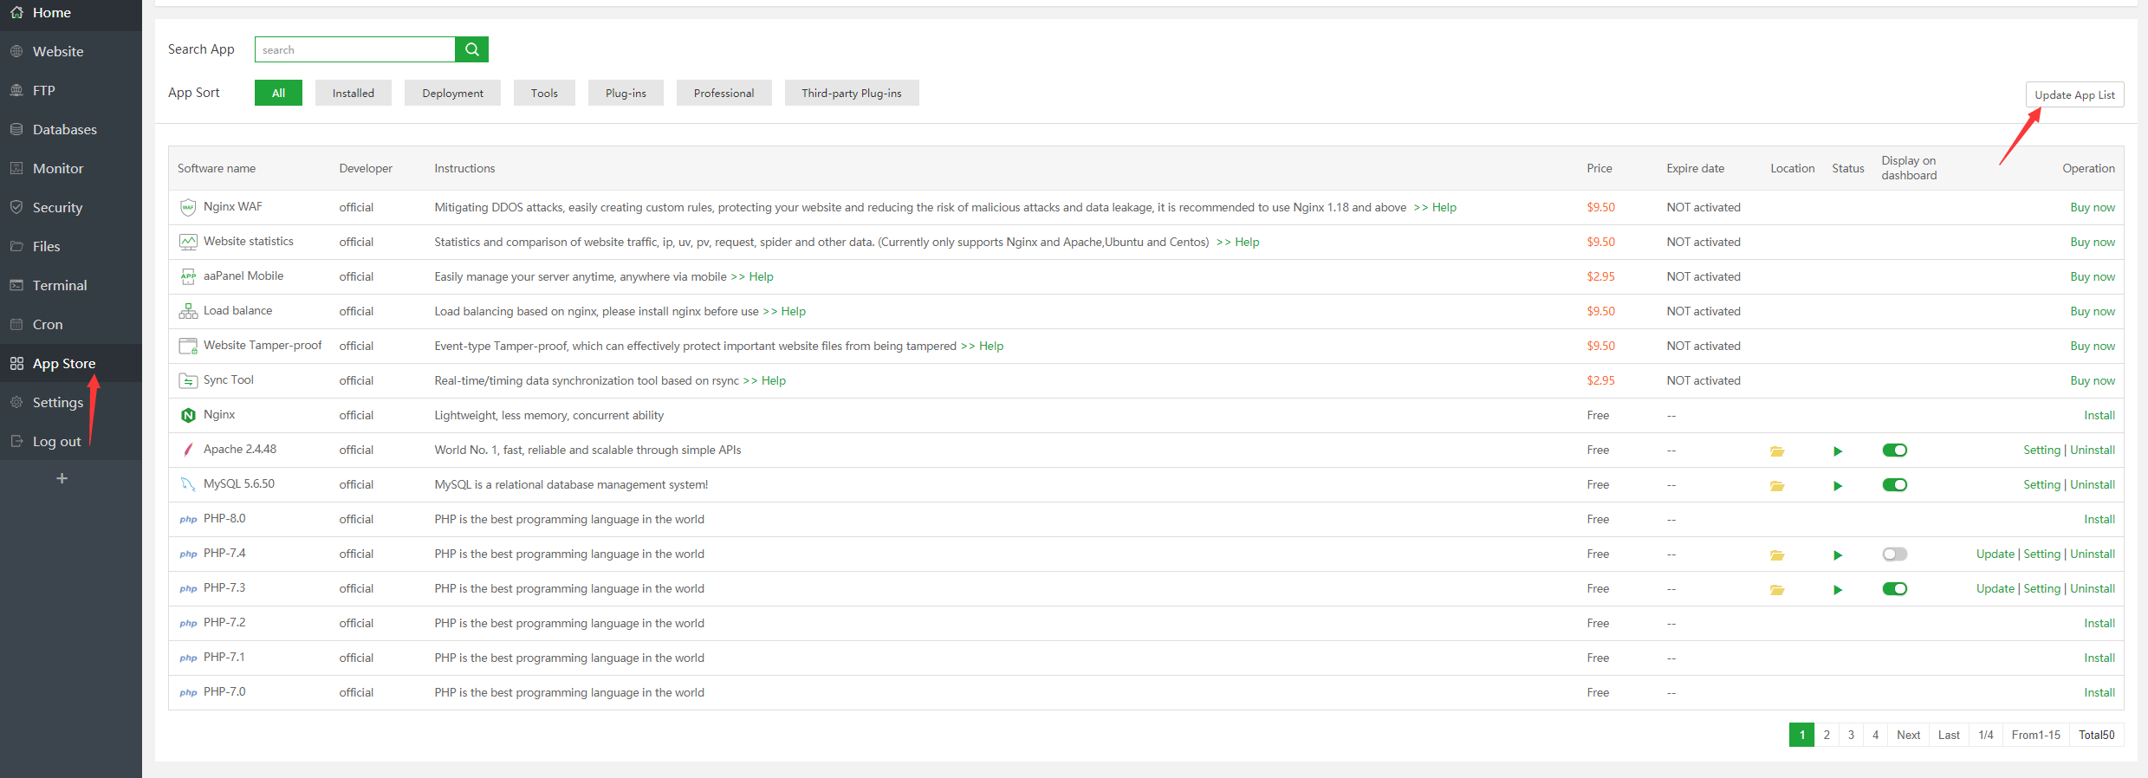Click the Load balance network icon
2148x778 pixels.
click(x=188, y=311)
